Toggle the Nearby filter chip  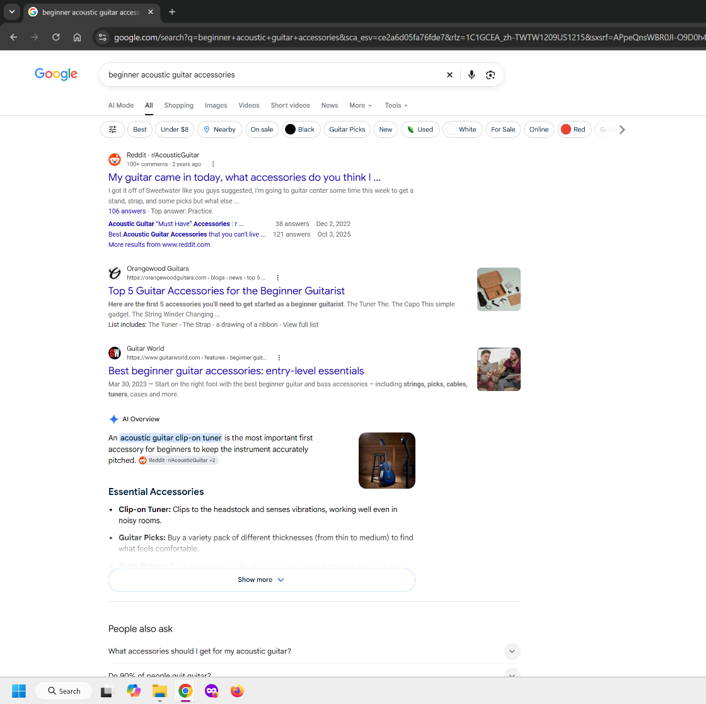point(220,130)
